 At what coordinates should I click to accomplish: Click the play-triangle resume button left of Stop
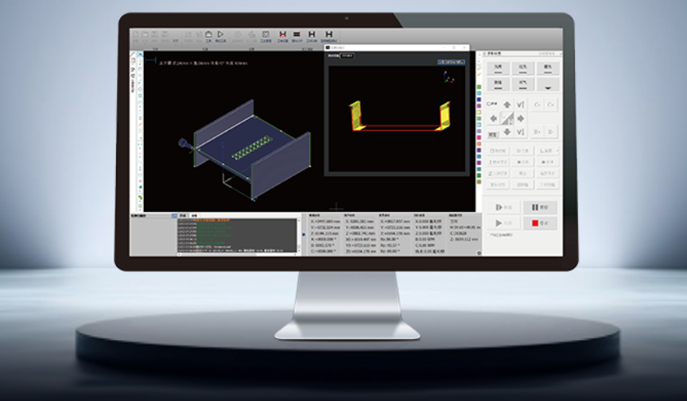click(503, 223)
